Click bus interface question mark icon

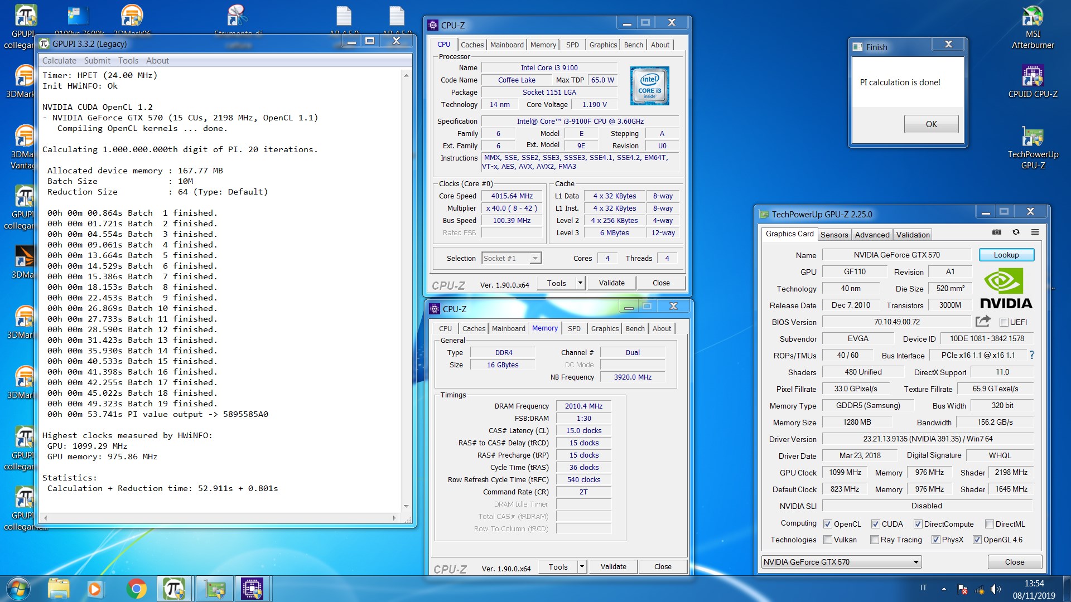point(1032,355)
